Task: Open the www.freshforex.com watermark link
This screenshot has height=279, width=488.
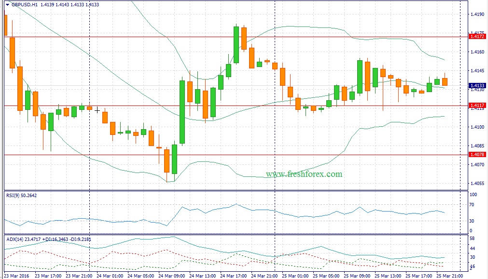Action: [304, 174]
